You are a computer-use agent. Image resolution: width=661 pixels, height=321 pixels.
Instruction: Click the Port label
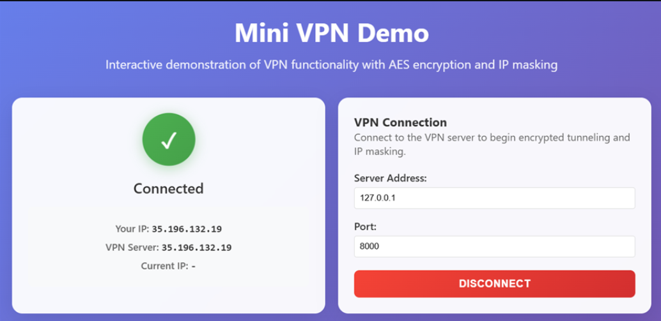[365, 227]
